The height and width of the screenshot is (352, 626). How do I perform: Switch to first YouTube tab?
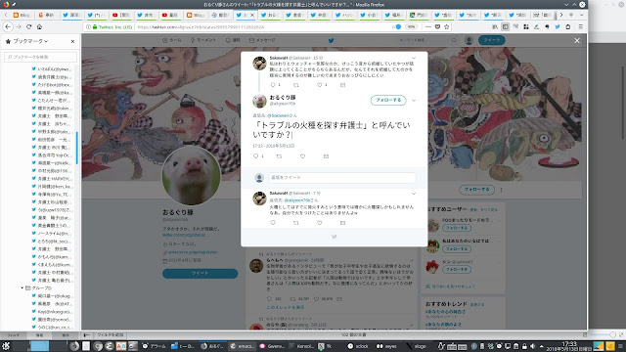click(121, 15)
